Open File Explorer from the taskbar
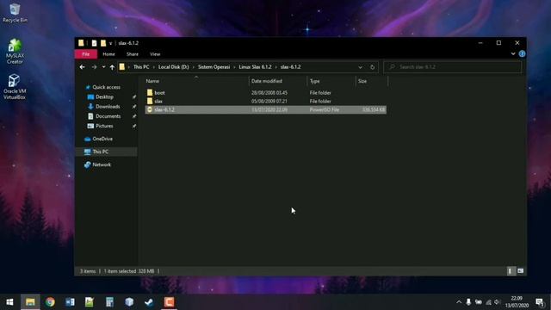Viewport: 551px width, 310px height. coord(30,302)
